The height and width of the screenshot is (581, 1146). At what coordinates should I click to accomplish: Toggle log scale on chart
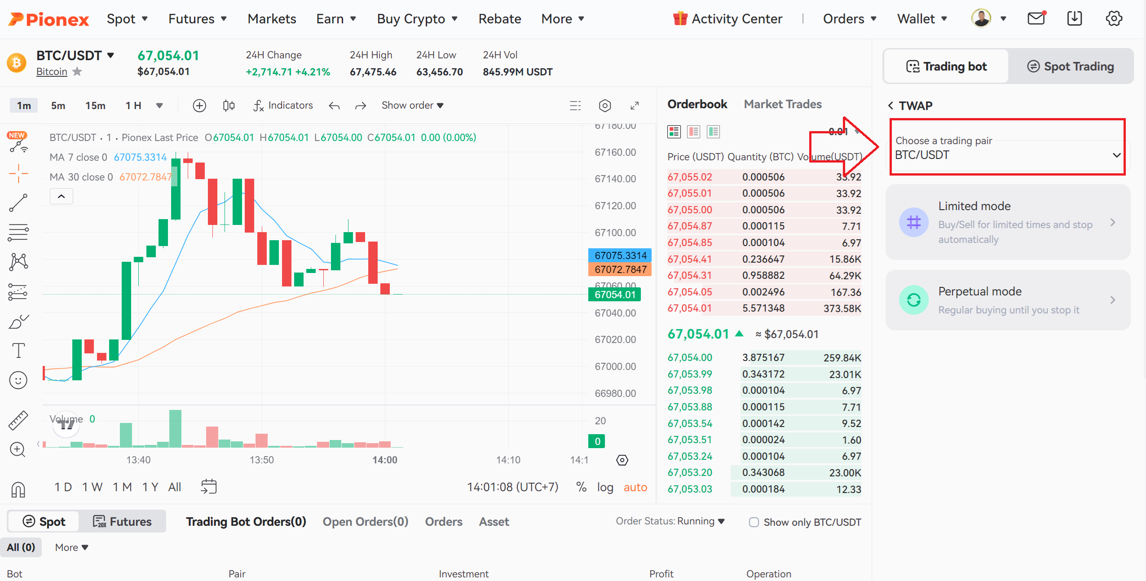(x=605, y=487)
